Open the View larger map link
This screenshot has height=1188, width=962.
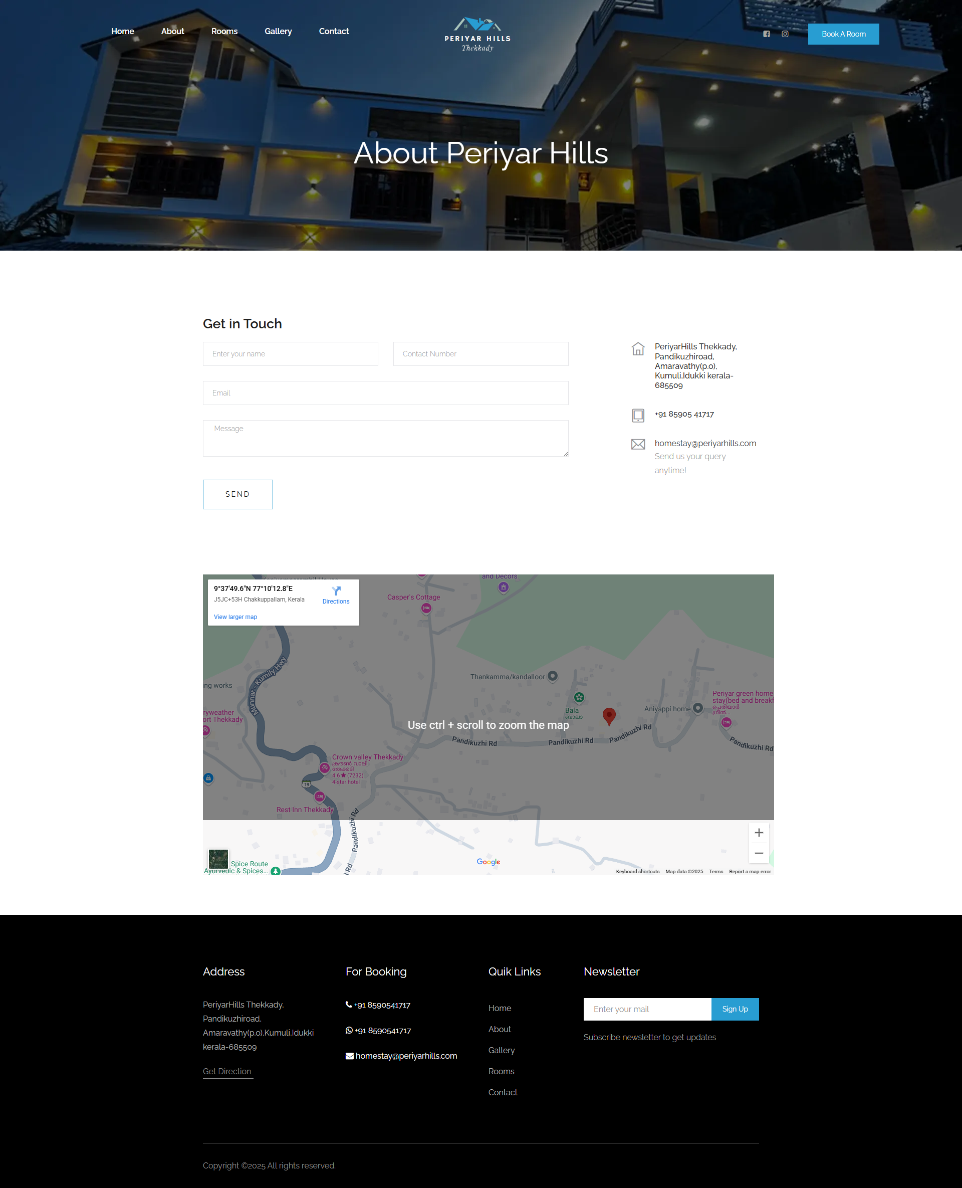tap(235, 617)
